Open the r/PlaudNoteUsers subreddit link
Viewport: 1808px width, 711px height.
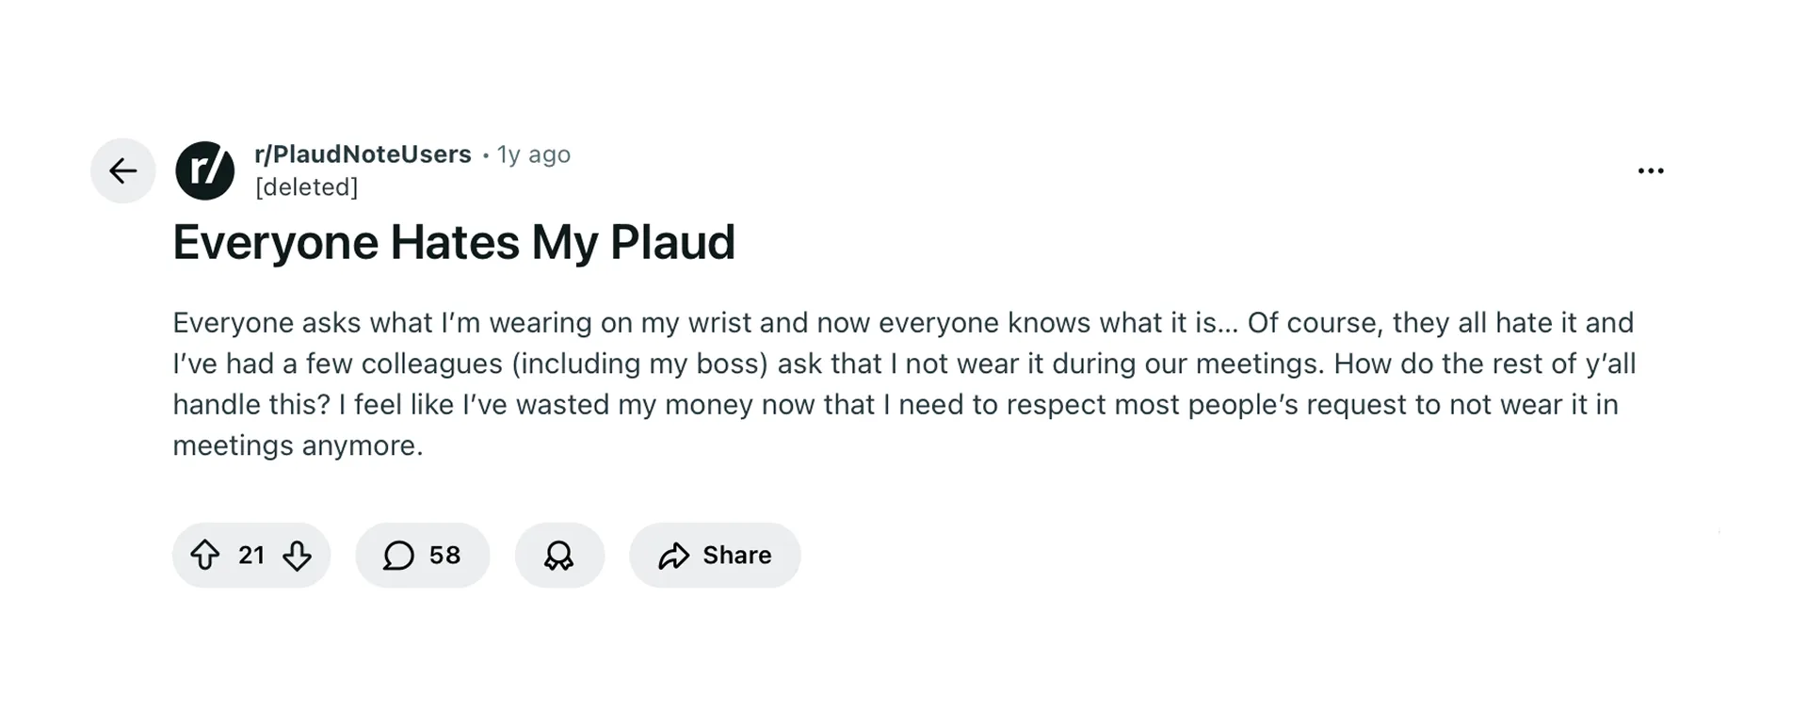point(363,154)
